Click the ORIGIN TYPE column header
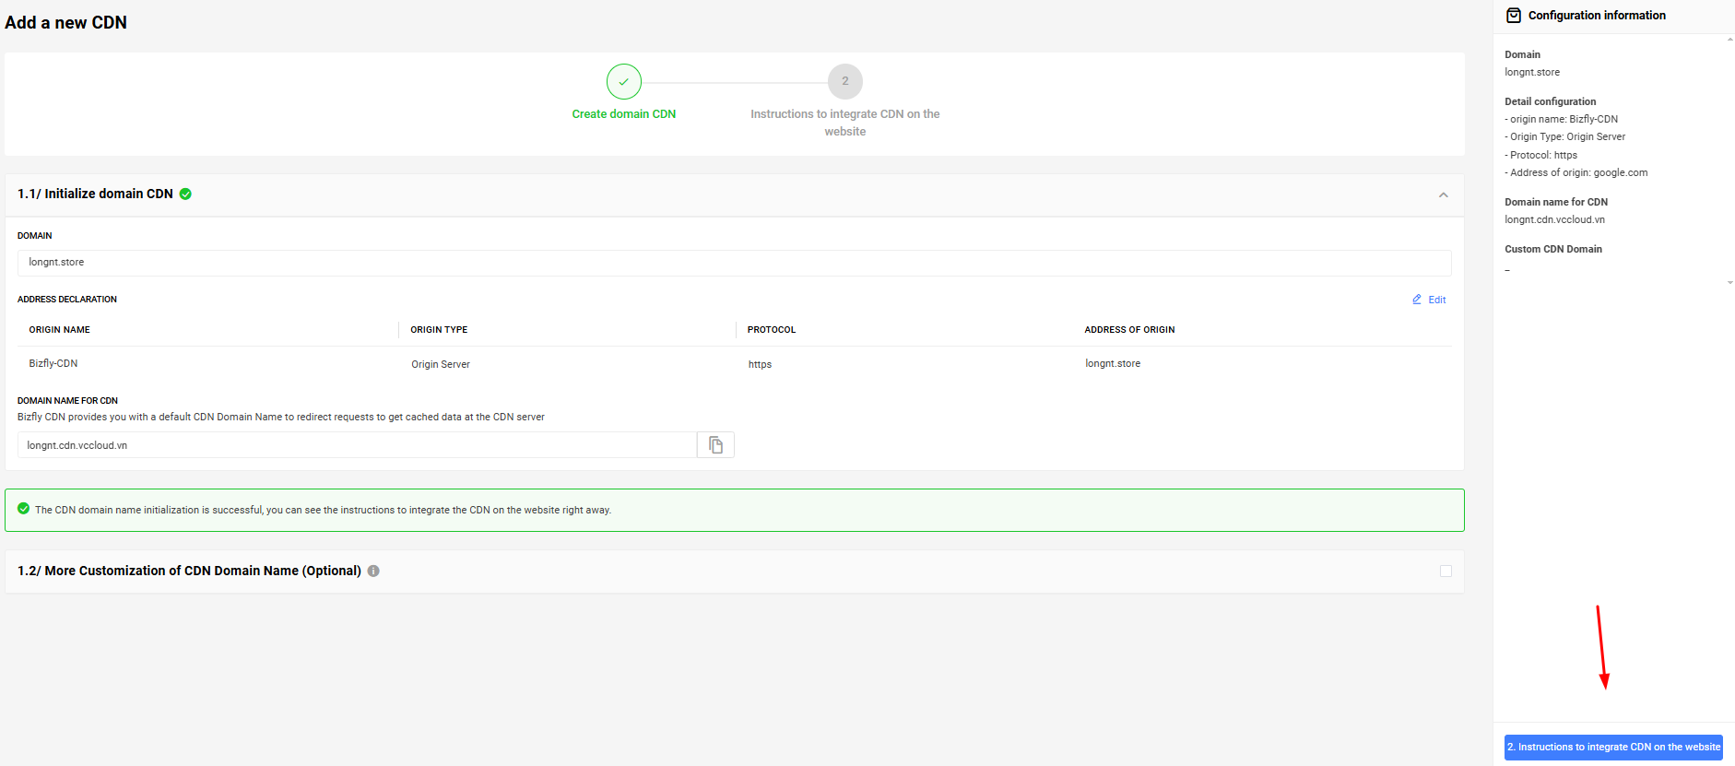This screenshot has height=766, width=1735. coord(439,330)
